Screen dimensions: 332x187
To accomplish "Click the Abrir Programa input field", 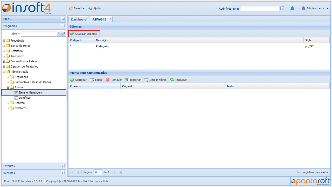I will click(x=259, y=9).
